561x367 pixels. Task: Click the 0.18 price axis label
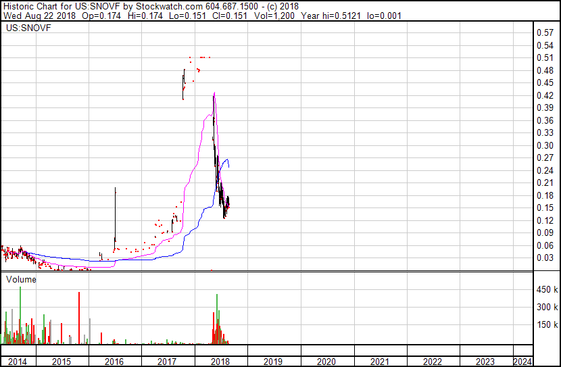pyautogui.click(x=545, y=195)
